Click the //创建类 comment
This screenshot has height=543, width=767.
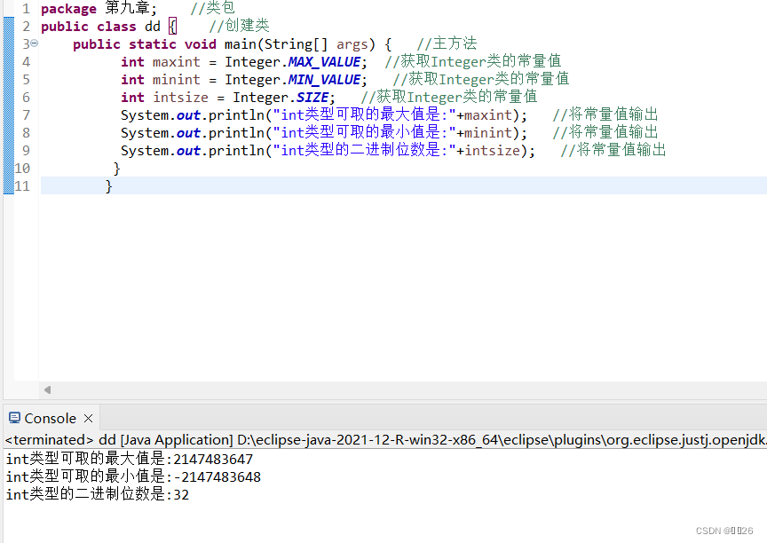239,26
